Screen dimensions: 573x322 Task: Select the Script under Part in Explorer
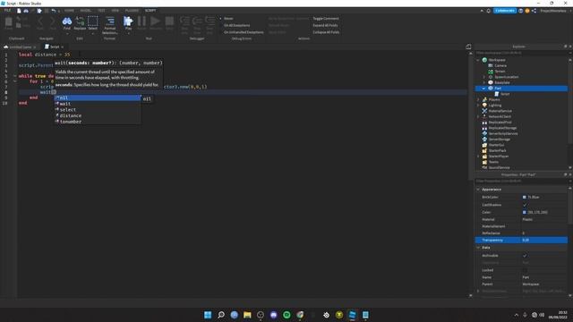click(x=505, y=94)
